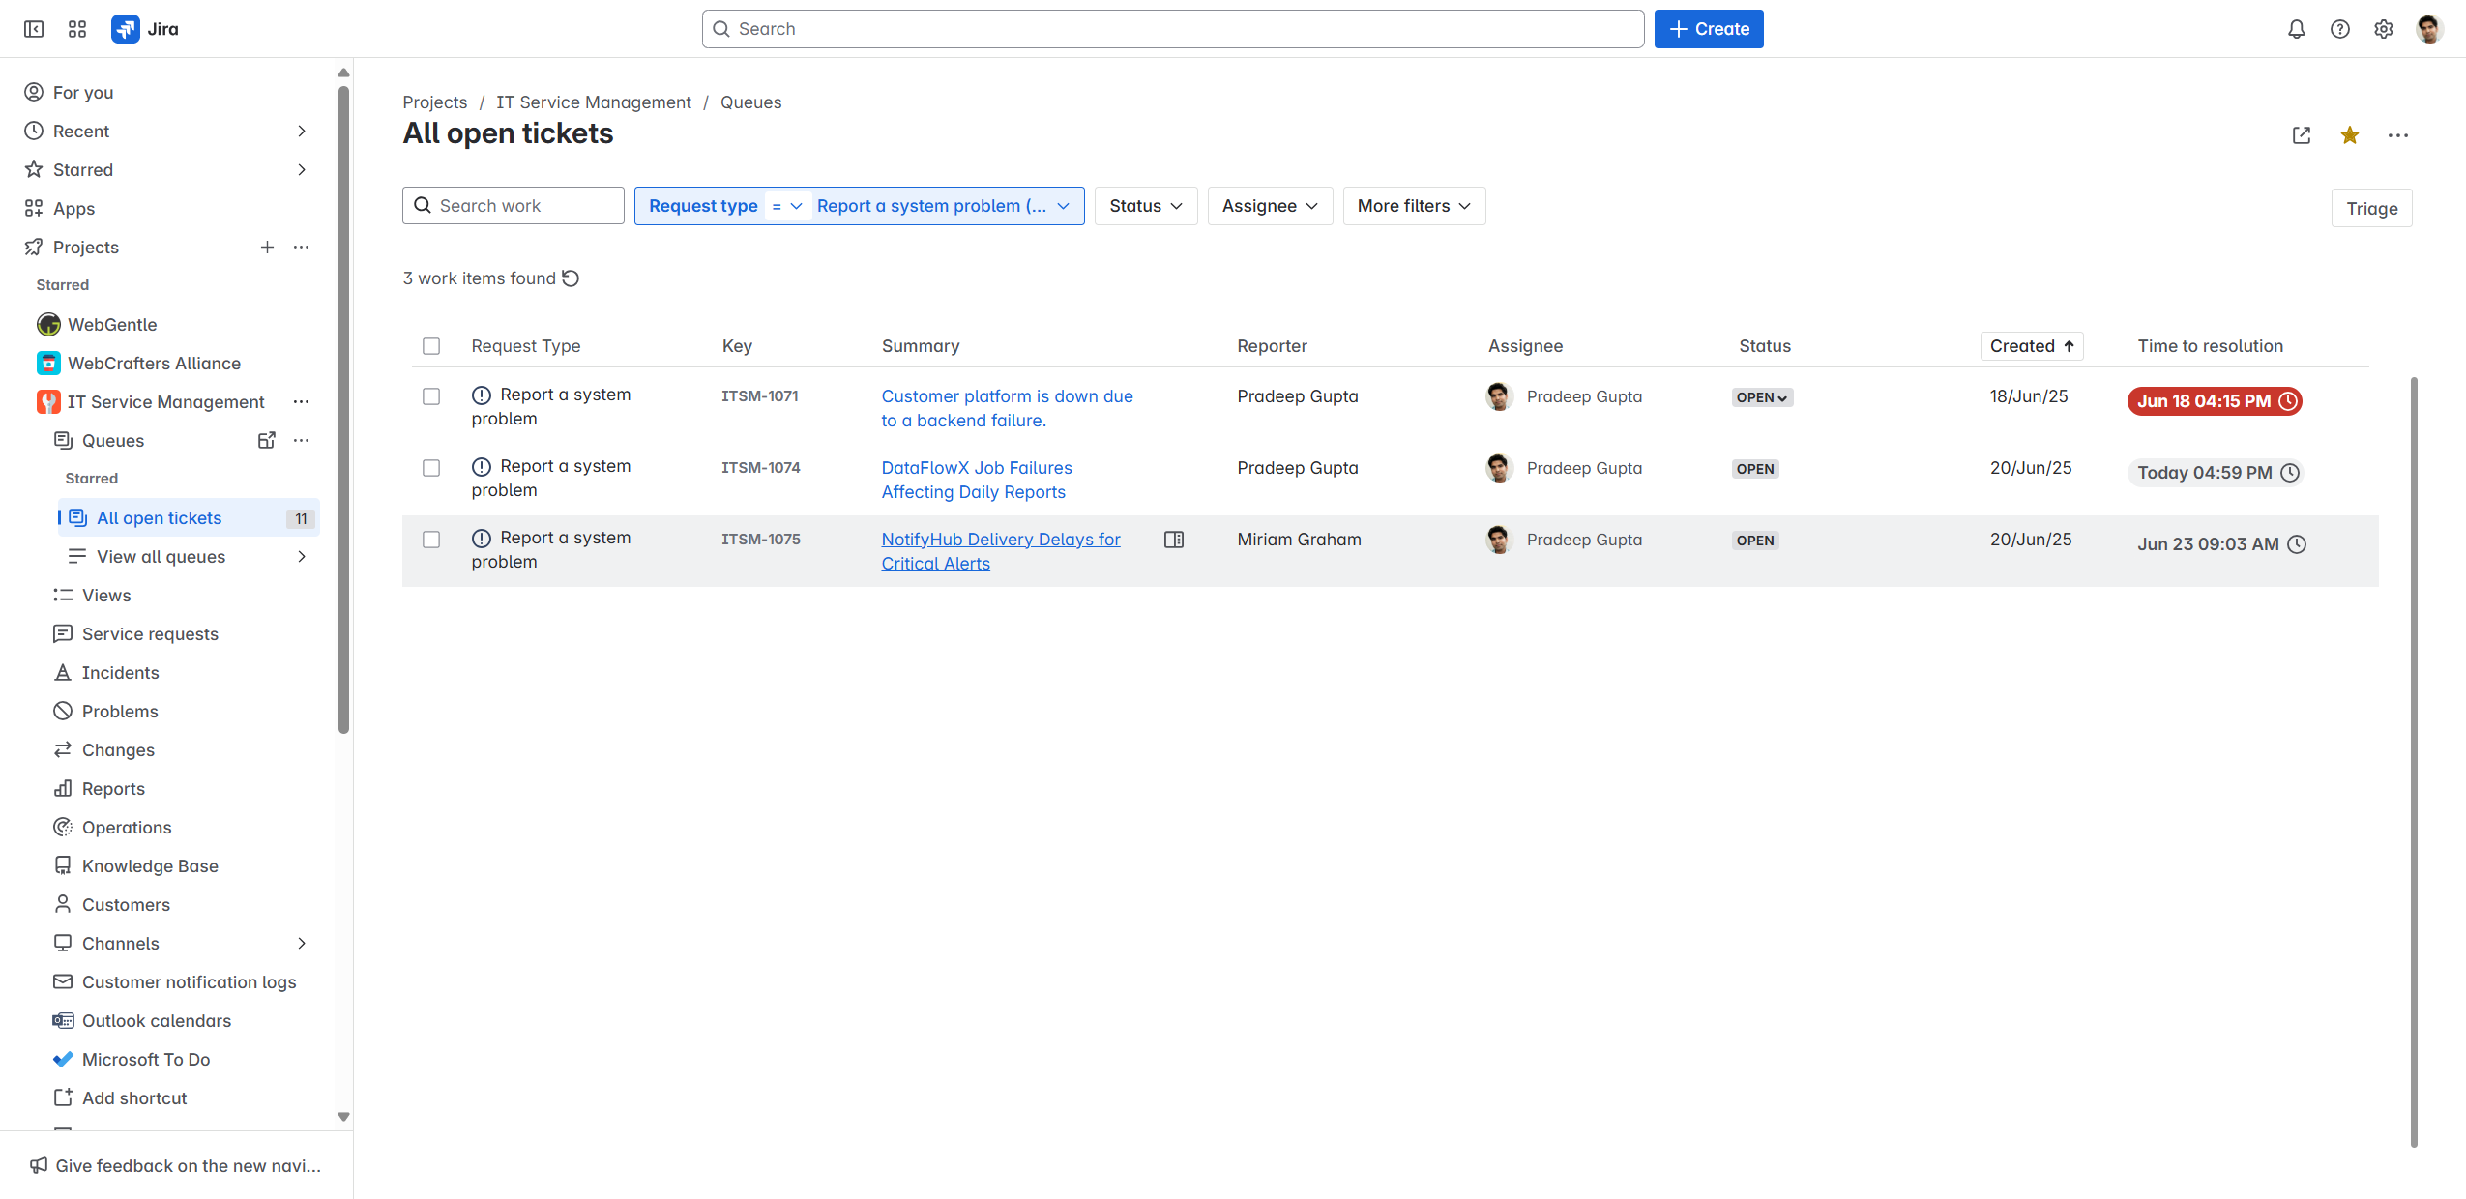This screenshot has width=2466, height=1199.
Task: Collapse the sidebar with the toggle icon
Action: coord(34,29)
